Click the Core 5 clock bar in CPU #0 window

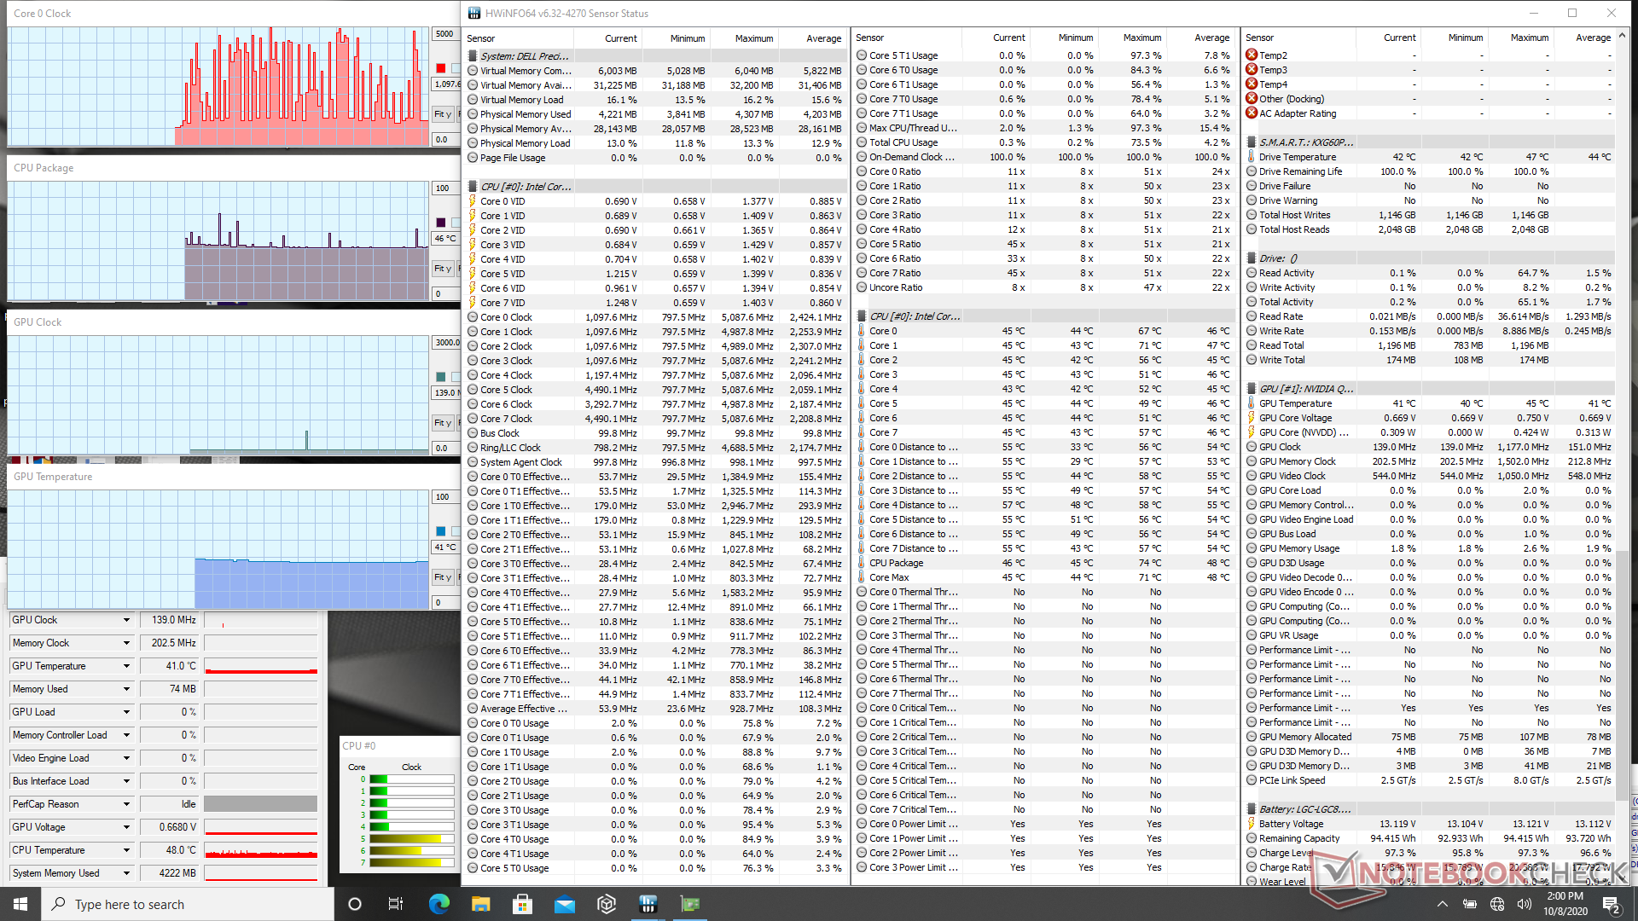(x=411, y=839)
